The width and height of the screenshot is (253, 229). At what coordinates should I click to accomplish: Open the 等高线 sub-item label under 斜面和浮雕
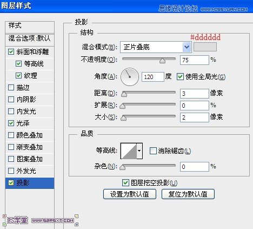[x=34, y=64]
